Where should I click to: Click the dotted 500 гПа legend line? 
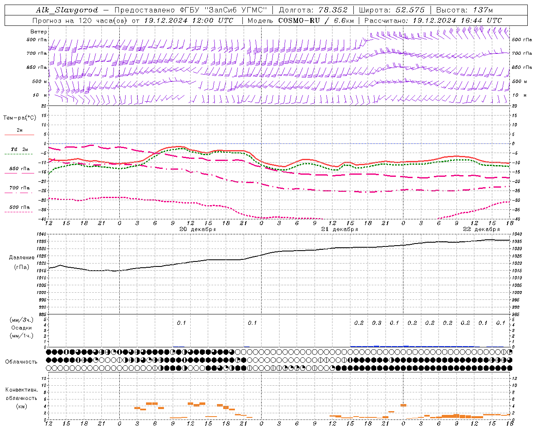19,212
